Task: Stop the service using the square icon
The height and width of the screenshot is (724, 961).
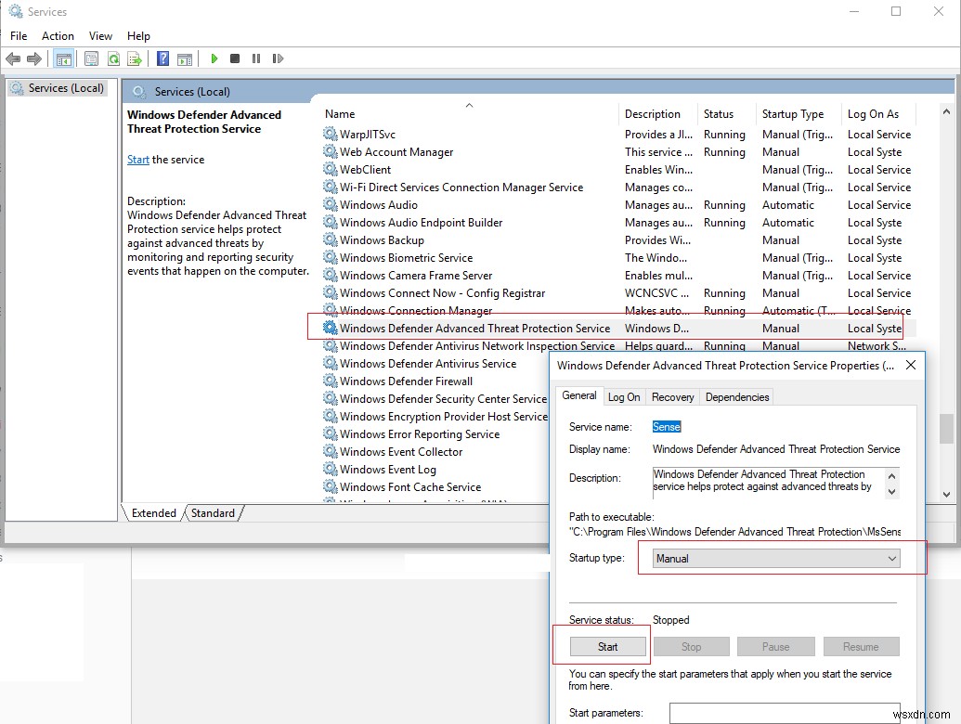Action: 235,58
